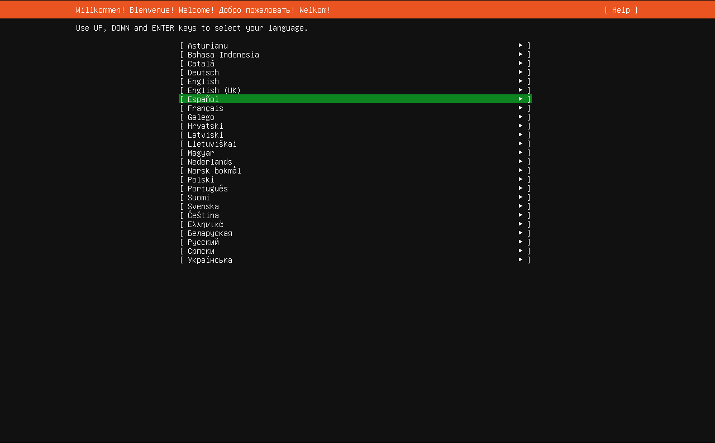Click the arrow beside Asturianu

tap(521, 45)
